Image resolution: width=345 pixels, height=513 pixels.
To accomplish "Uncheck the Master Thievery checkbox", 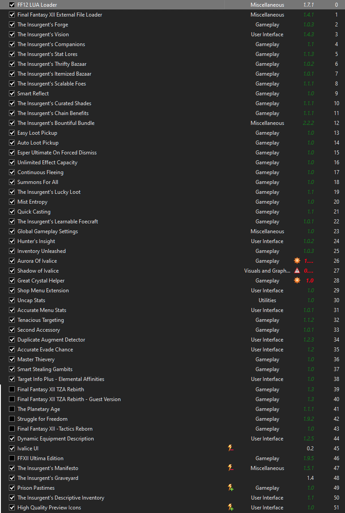I will pos(12,359).
